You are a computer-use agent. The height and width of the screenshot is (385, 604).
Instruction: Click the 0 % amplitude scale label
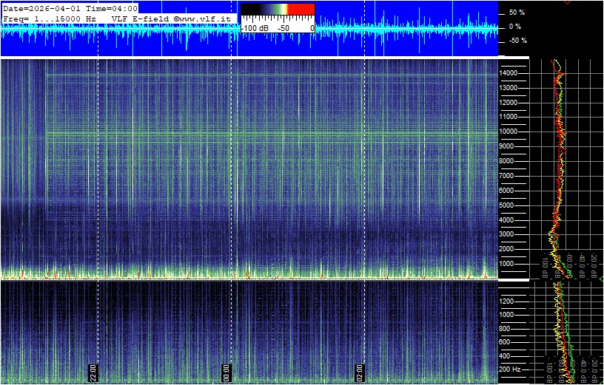(x=516, y=27)
